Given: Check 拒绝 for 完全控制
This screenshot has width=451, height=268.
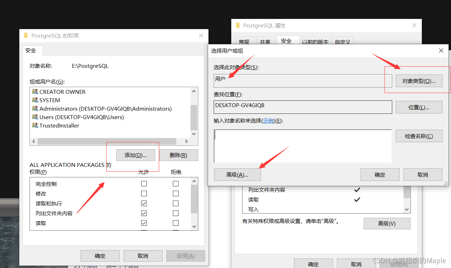Looking at the screenshot, I should [176, 184].
